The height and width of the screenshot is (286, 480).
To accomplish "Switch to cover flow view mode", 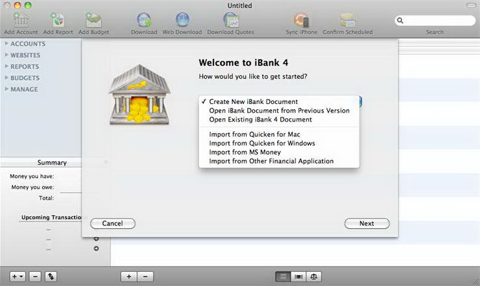I will pos(299,276).
